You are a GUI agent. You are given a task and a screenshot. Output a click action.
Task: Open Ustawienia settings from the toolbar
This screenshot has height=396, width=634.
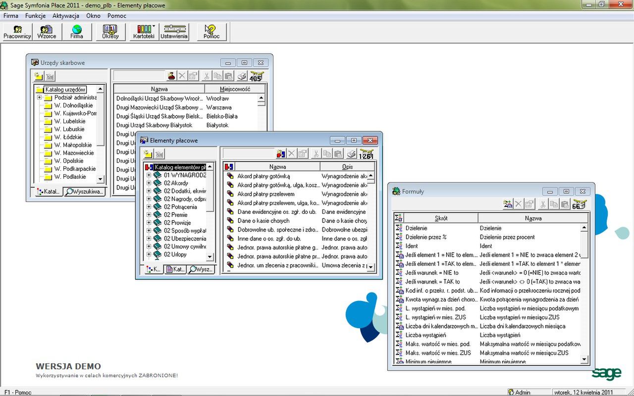click(x=174, y=32)
